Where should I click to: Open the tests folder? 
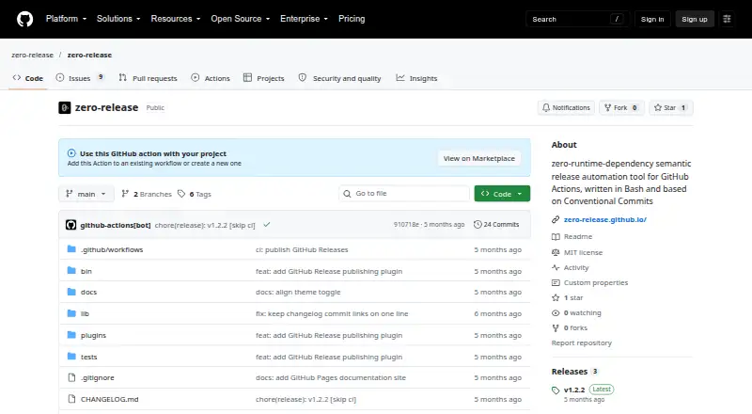click(88, 357)
